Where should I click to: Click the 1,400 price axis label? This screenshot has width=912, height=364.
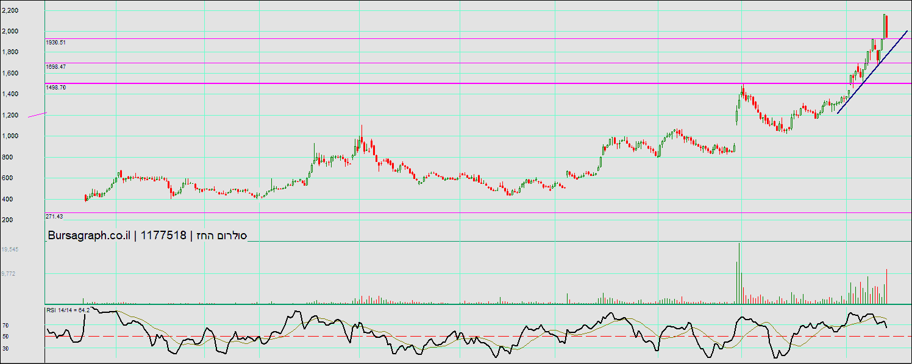click(10, 94)
